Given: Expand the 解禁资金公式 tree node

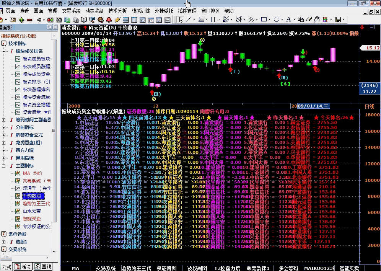Looking at the screenshot, I should tap(4, 135).
